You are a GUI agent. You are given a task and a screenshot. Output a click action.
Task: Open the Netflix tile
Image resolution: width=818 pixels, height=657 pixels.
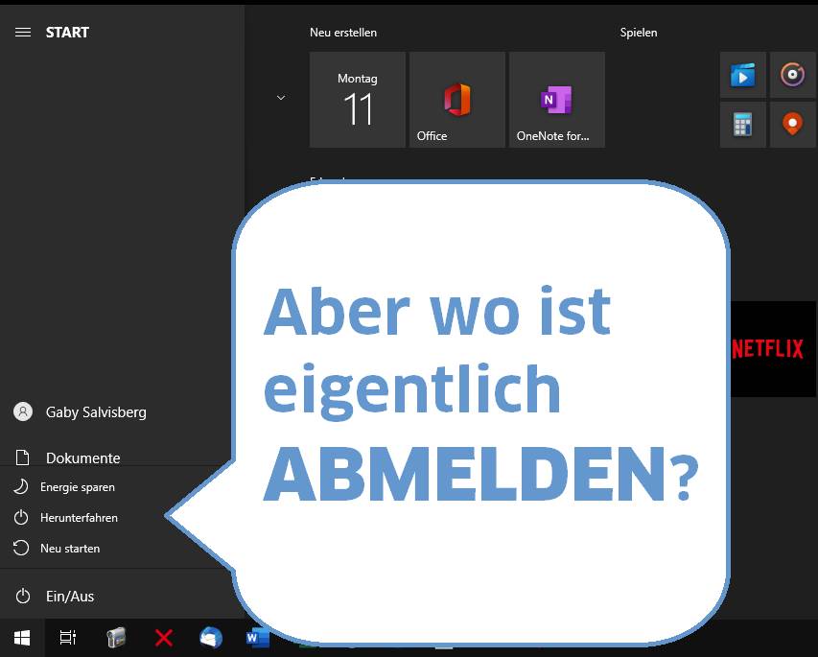[773, 348]
